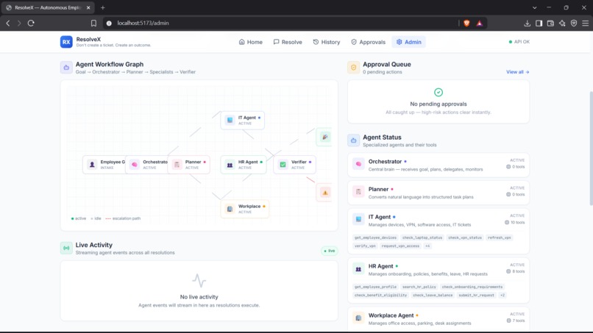Click the Planner clipboard icon in Agent Status
The image size is (593, 333).
[358, 192]
